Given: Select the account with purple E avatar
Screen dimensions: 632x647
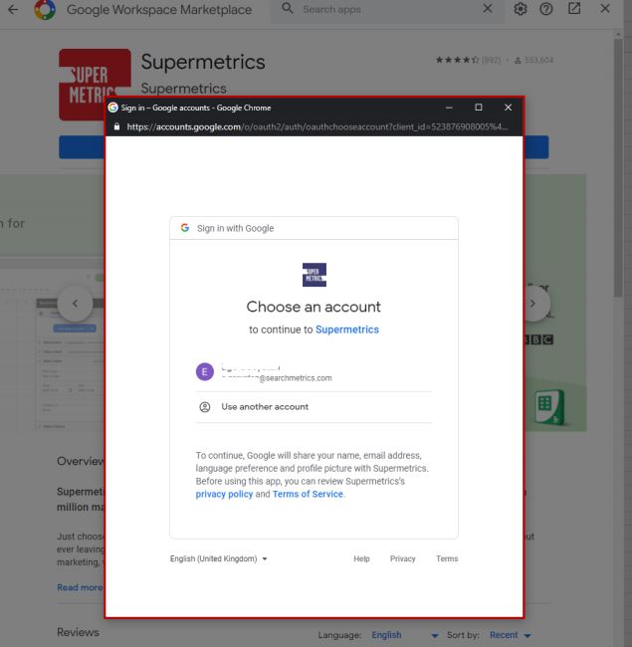Looking at the screenshot, I should pos(205,372).
